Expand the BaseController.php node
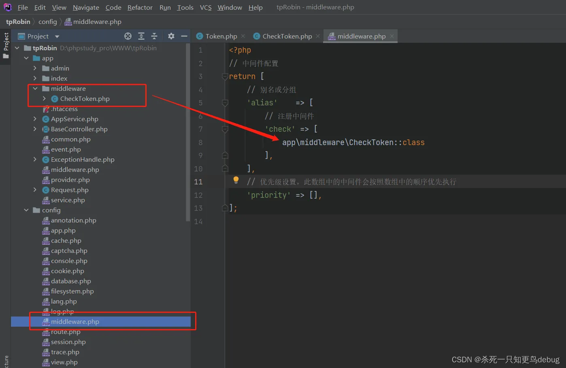Image resolution: width=566 pixels, height=368 pixels. coord(35,129)
